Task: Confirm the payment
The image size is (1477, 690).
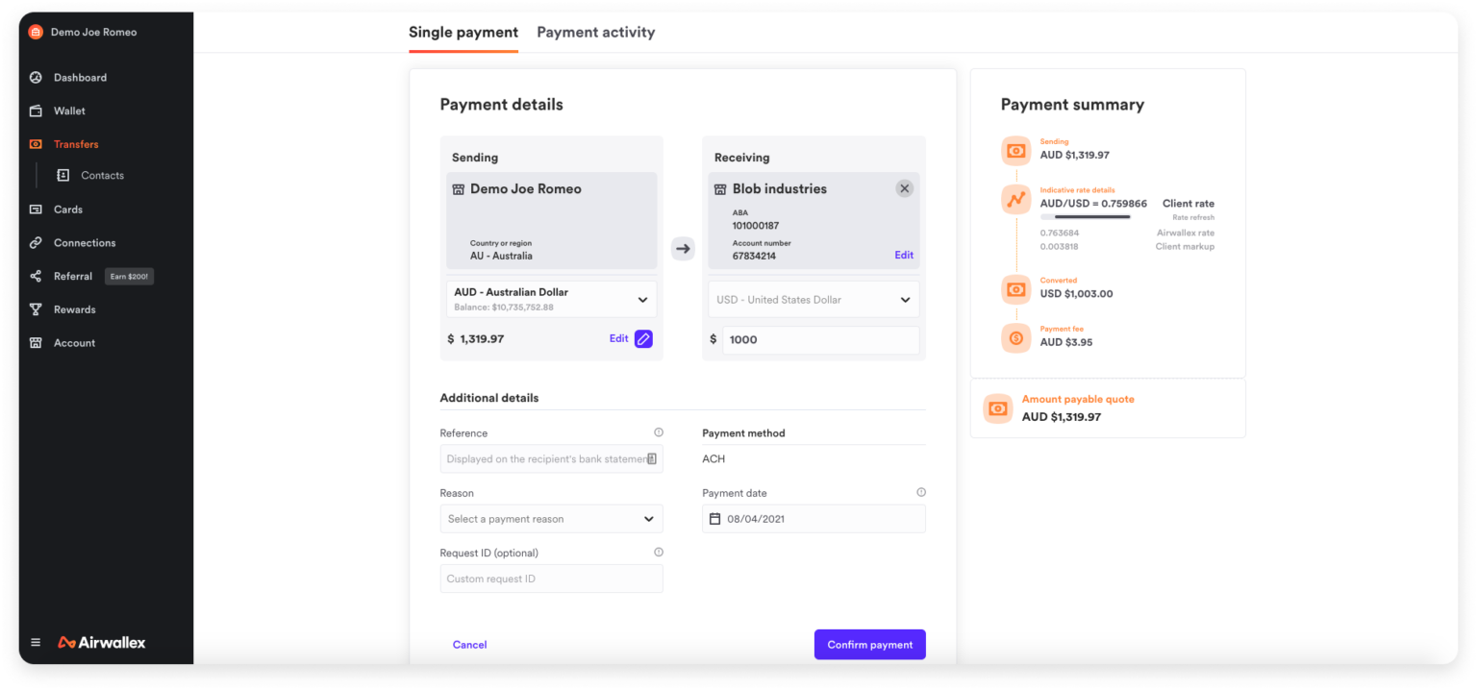Action: click(x=869, y=644)
